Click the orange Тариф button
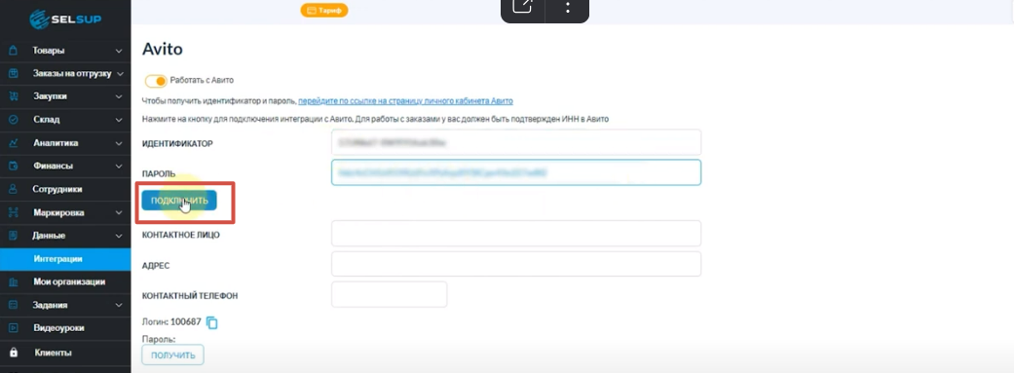The width and height of the screenshot is (1014, 373). (324, 11)
